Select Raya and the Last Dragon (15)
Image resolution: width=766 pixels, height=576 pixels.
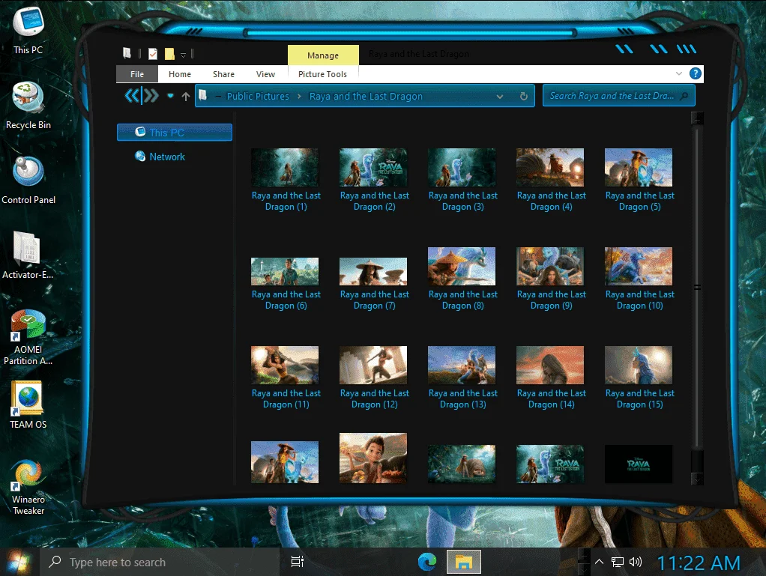pyautogui.click(x=639, y=378)
